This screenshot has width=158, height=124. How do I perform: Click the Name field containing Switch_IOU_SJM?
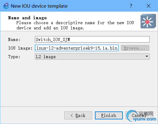coord(92,39)
